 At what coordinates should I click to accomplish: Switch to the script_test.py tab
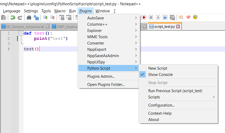[x=165, y=26]
